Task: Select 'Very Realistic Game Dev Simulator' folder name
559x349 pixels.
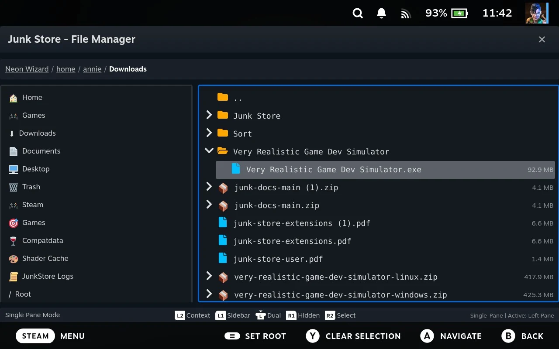Action: tap(311, 152)
